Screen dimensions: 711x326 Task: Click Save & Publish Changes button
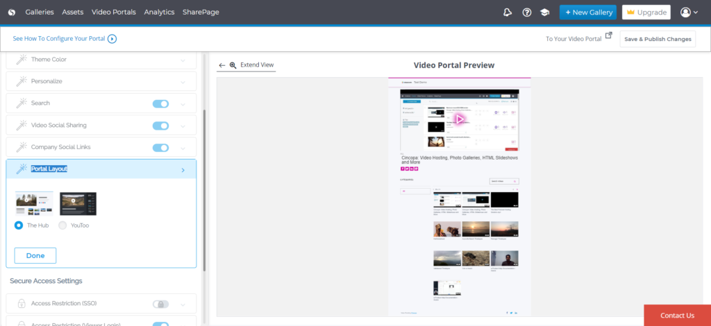coord(658,39)
